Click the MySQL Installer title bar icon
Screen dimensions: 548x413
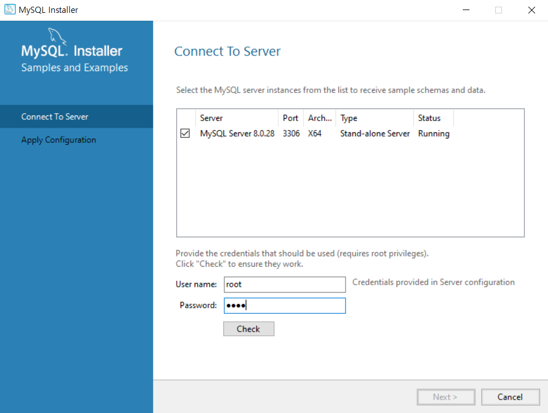click(10, 9)
